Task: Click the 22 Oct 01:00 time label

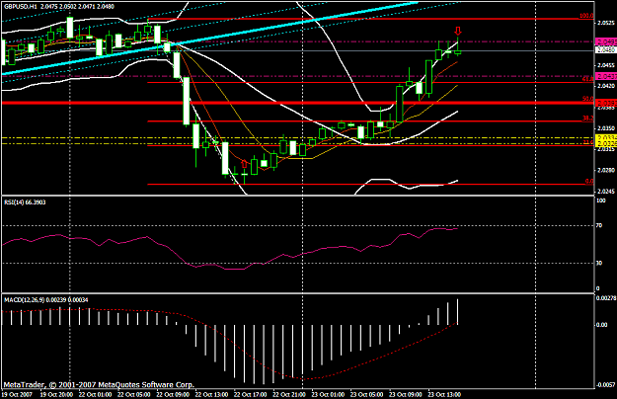Action: pyautogui.click(x=95, y=394)
